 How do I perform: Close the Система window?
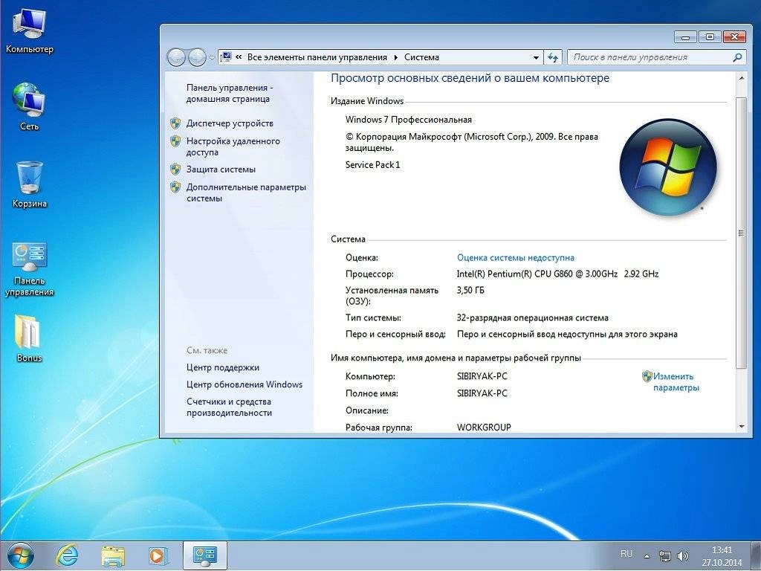(734, 37)
